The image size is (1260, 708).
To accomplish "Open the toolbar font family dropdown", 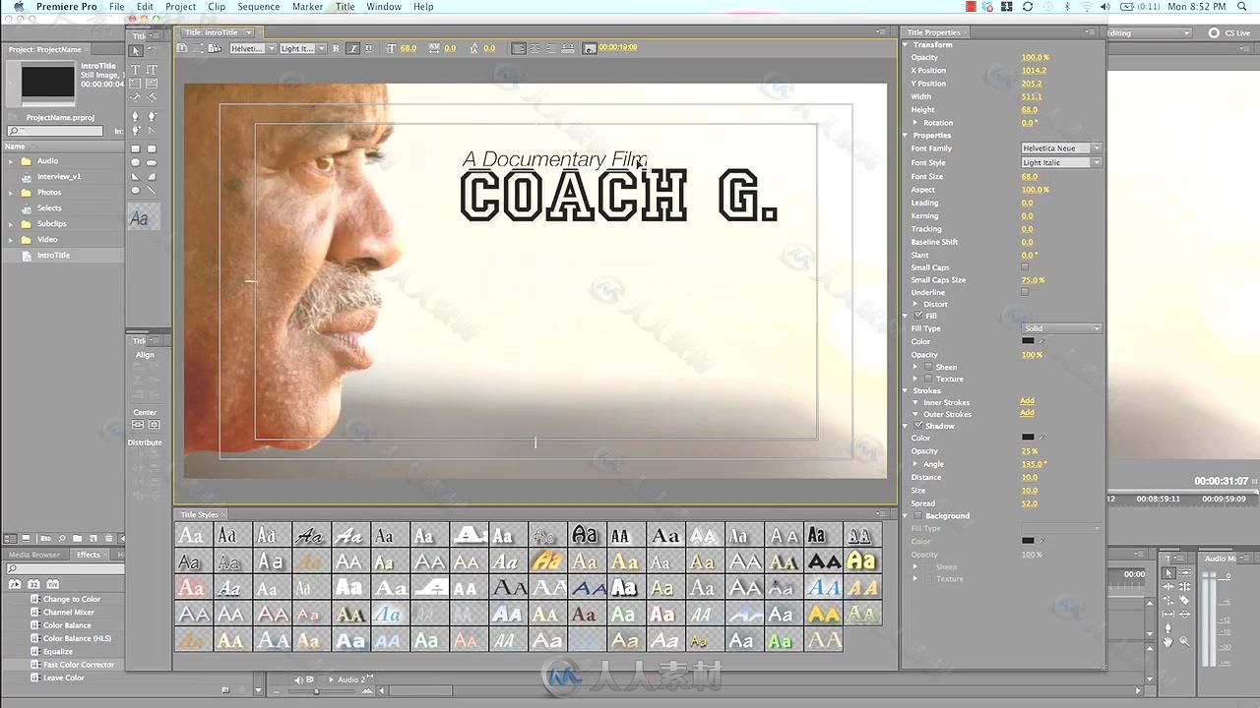I will coord(252,48).
